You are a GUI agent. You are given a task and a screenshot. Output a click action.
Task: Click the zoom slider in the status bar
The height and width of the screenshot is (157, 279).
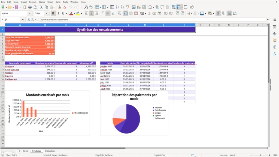point(260,155)
